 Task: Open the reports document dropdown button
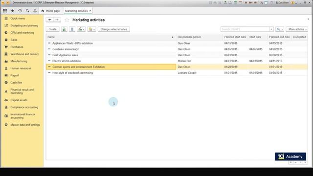91,29
